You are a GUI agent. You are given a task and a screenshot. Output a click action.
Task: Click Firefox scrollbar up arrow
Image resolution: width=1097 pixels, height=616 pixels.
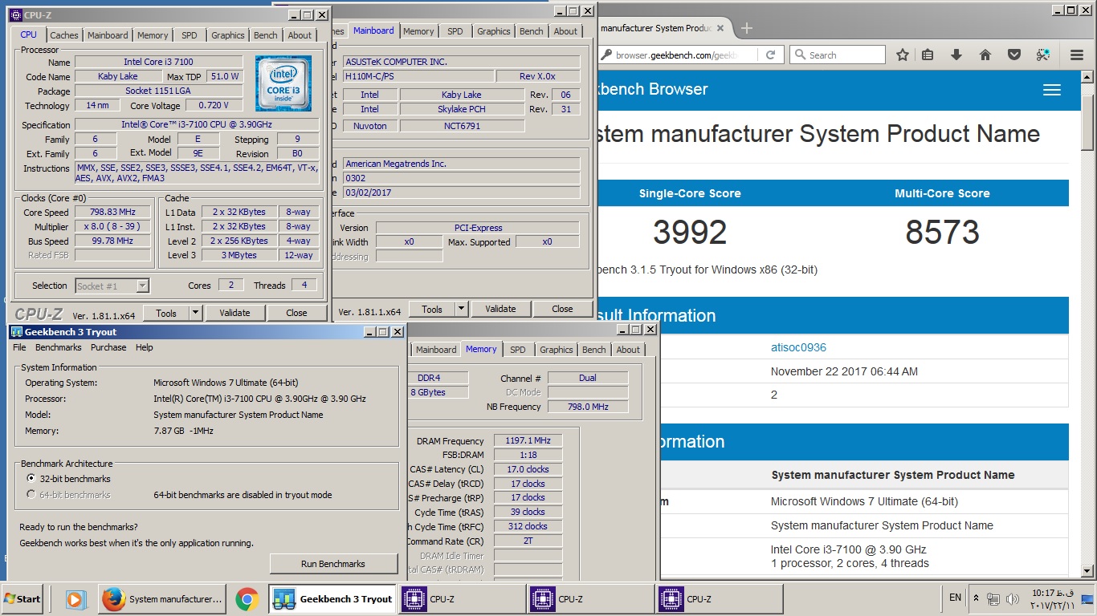point(1088,76)
